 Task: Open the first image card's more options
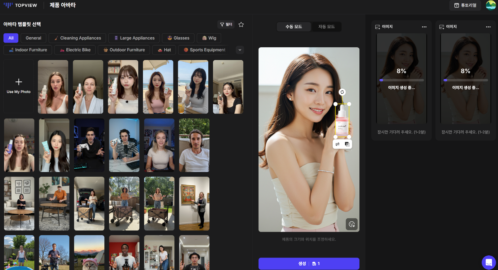point(424,27)
